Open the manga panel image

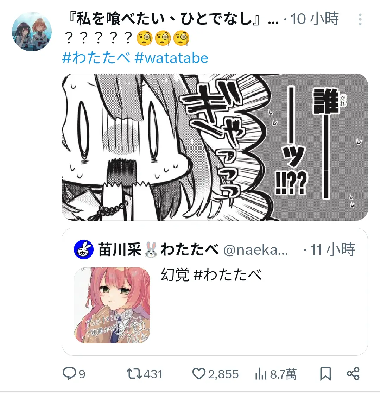pyautogui.click(x=215, y=147)
